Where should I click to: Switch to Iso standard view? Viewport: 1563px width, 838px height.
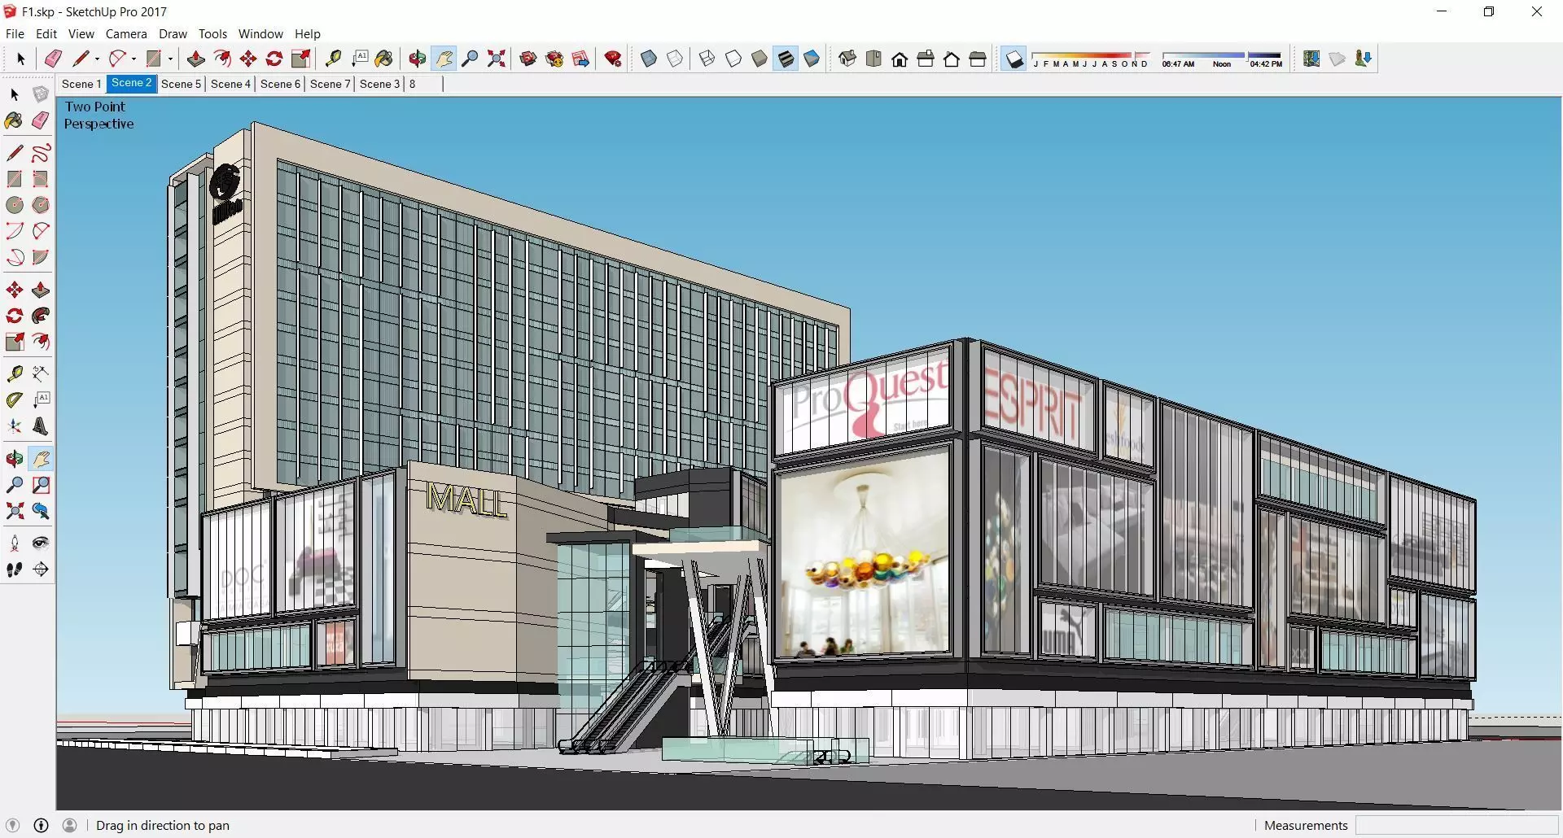(847, 59)
